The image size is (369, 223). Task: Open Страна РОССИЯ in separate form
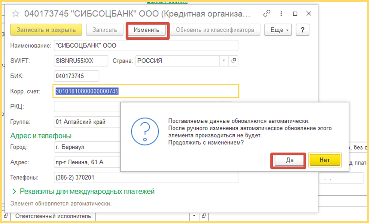(x=234, y=61)
